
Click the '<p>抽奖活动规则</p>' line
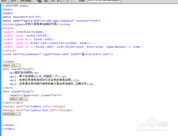[x=24, y=73]
